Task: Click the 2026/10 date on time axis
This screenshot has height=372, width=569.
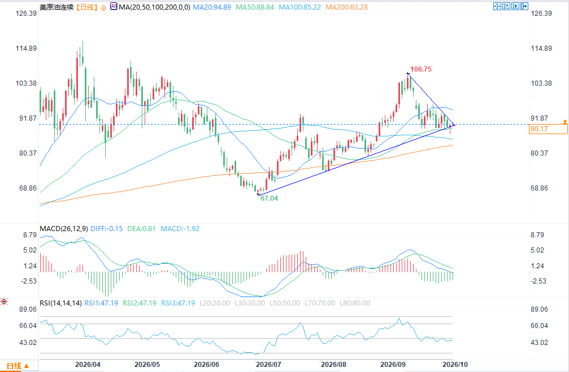Action: pos(455,365)
